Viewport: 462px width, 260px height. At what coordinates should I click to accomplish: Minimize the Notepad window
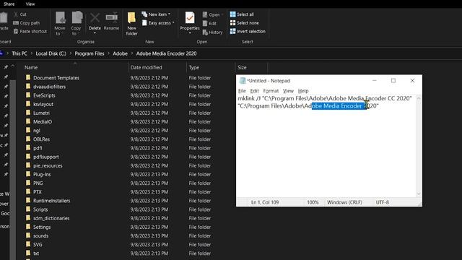click(375, 80)
